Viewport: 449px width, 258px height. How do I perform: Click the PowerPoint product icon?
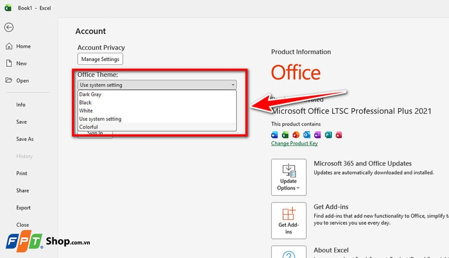(296, 135)
